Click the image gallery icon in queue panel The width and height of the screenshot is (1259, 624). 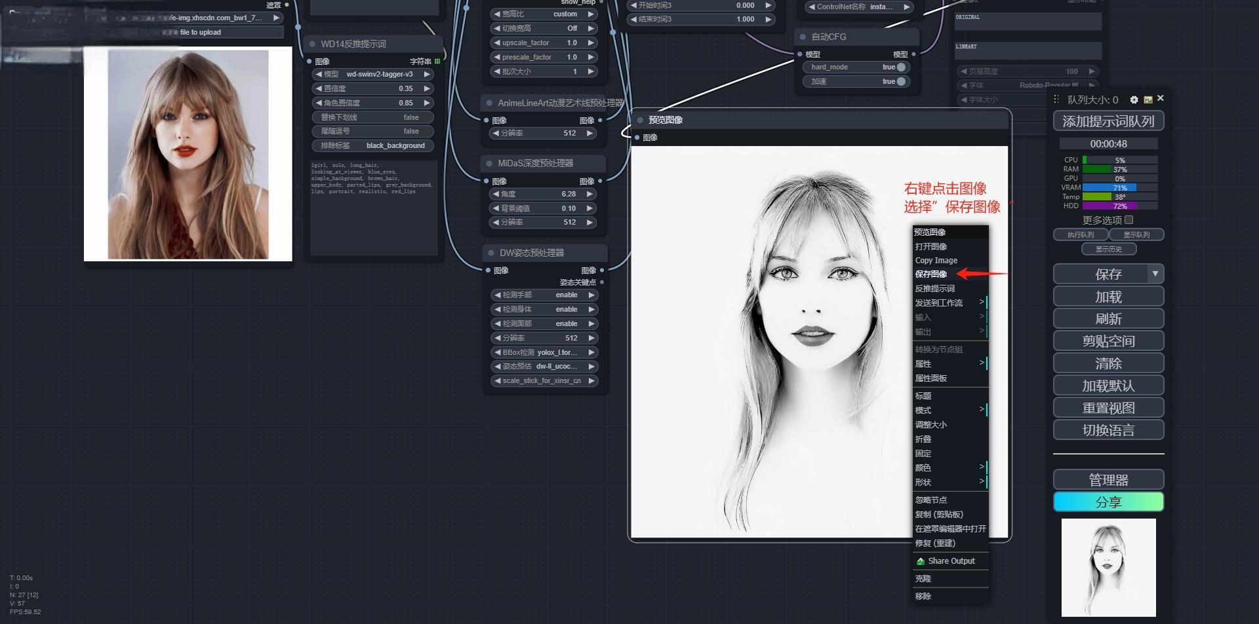click(x=1148, y=100)
